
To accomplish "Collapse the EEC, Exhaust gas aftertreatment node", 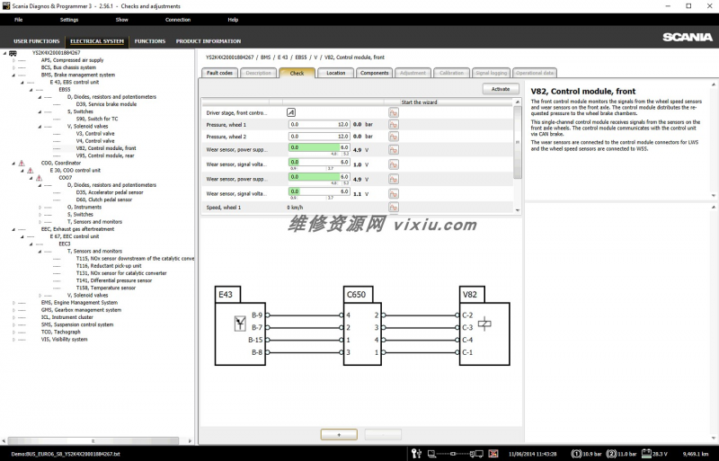I will (x=13, y=229).
